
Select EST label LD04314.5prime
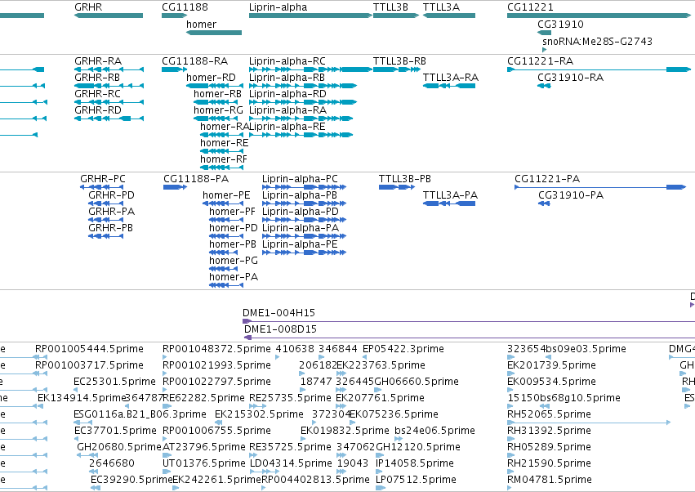pos(292,463)
